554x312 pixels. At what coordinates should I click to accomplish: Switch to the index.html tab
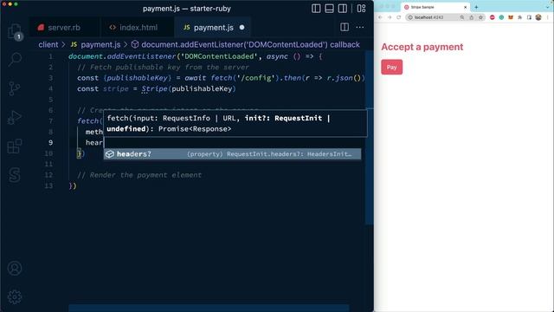coord(133,27)
